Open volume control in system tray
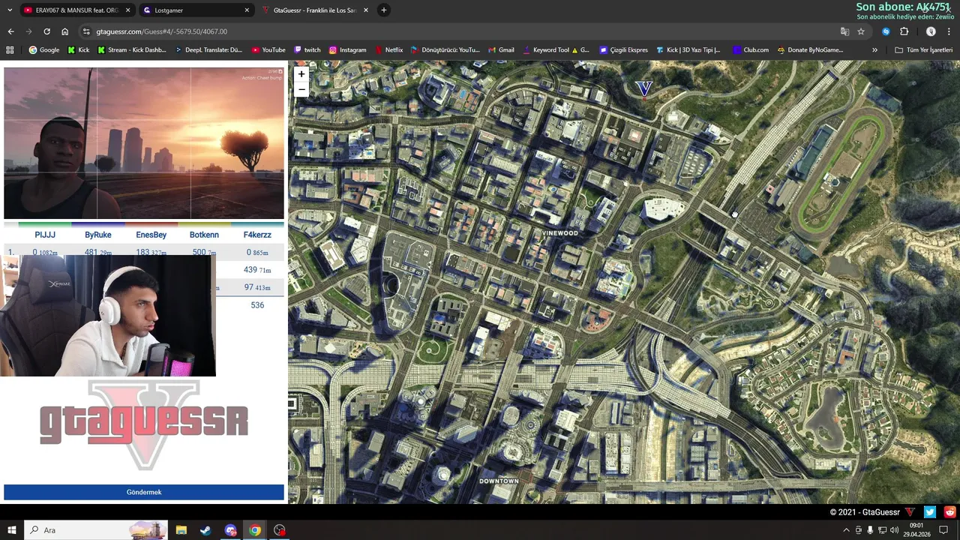This screenshot has height=540, width=960. point(894,530)
